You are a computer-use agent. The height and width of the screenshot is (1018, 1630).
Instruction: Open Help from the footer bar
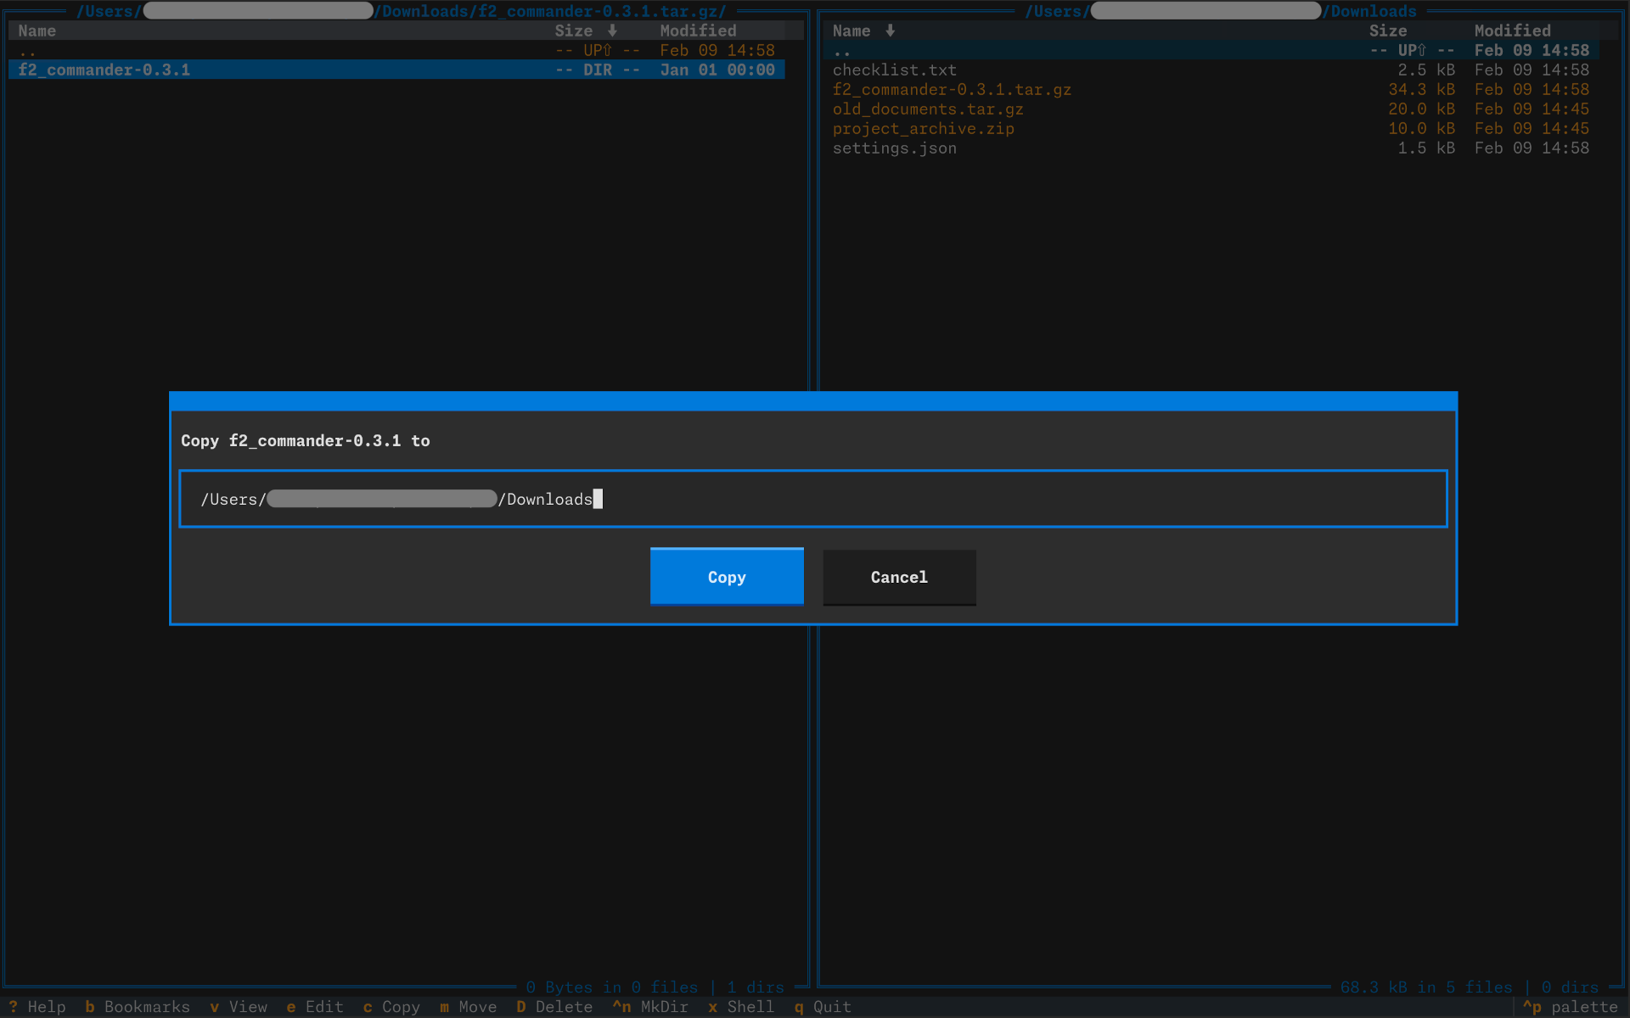click(37, 1007)
